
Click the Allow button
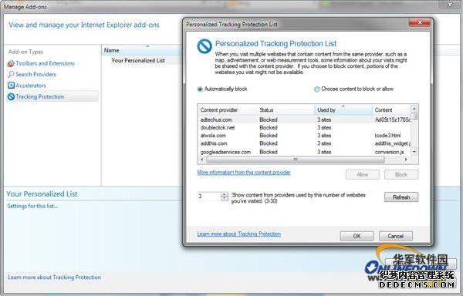click(x=363, y=174)
